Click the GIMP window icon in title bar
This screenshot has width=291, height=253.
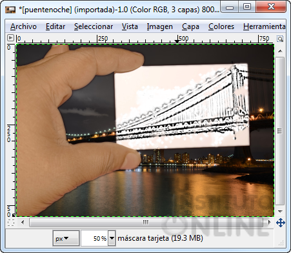pos(10,10)
